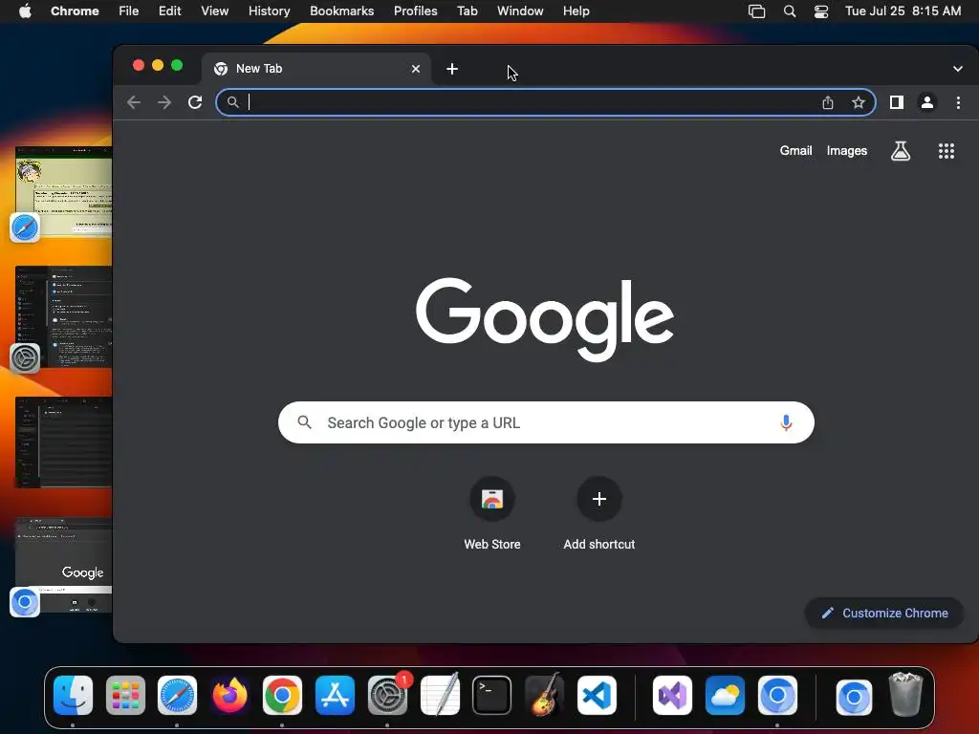Open App Store from the Dock
Image resolution: width=979 pixels, height=734 pixels.
point(335,696)
